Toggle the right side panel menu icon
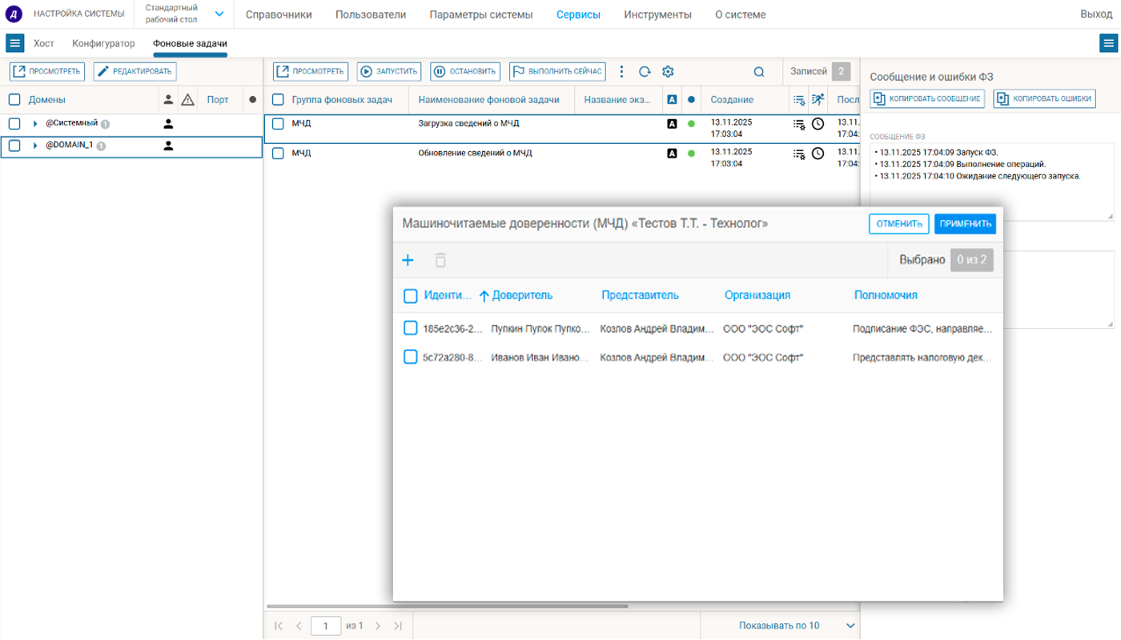Screen dimensions: 1121x640 pyautogui.click(x=1108, y=44)
